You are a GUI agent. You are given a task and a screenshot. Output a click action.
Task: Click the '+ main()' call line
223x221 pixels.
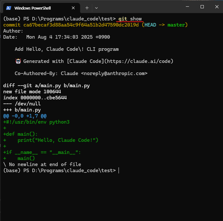coord(19,158)
